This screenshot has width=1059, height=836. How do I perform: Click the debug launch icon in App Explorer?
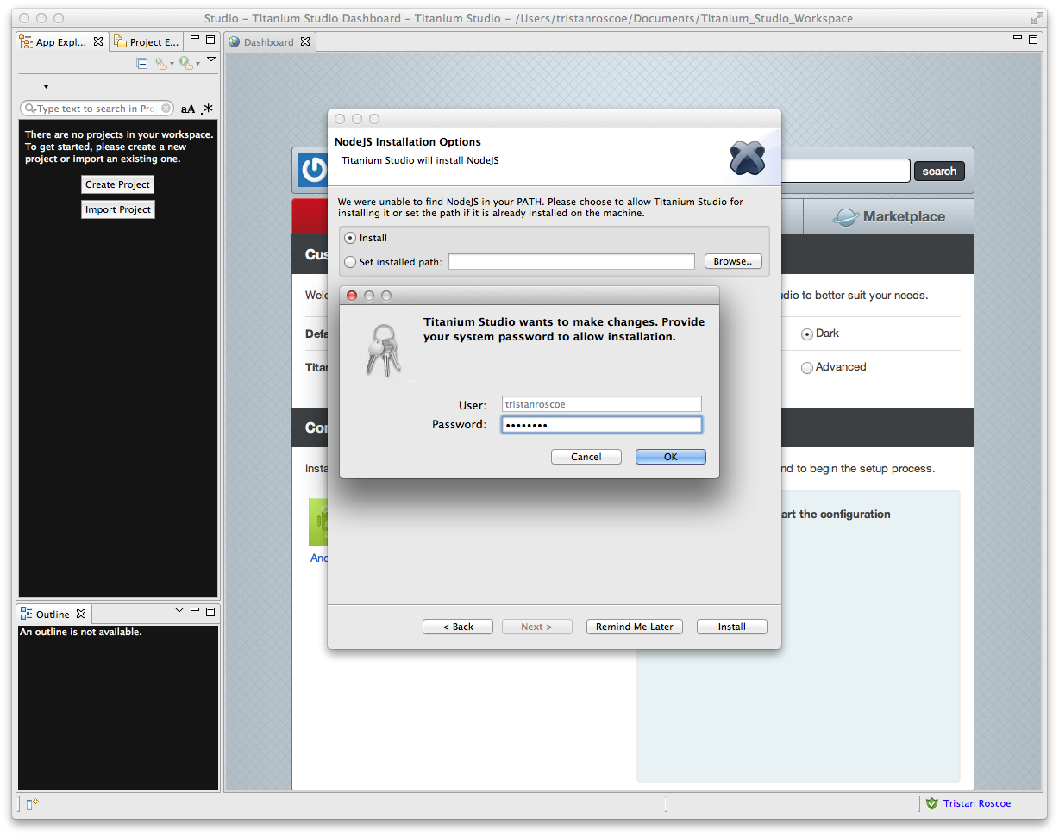pyautogui.click(x=160, y=63)
